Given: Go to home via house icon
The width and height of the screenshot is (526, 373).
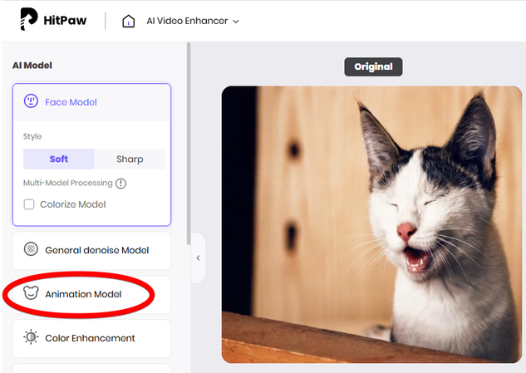Looking at the screenshot, I should (x=129, y=21).
